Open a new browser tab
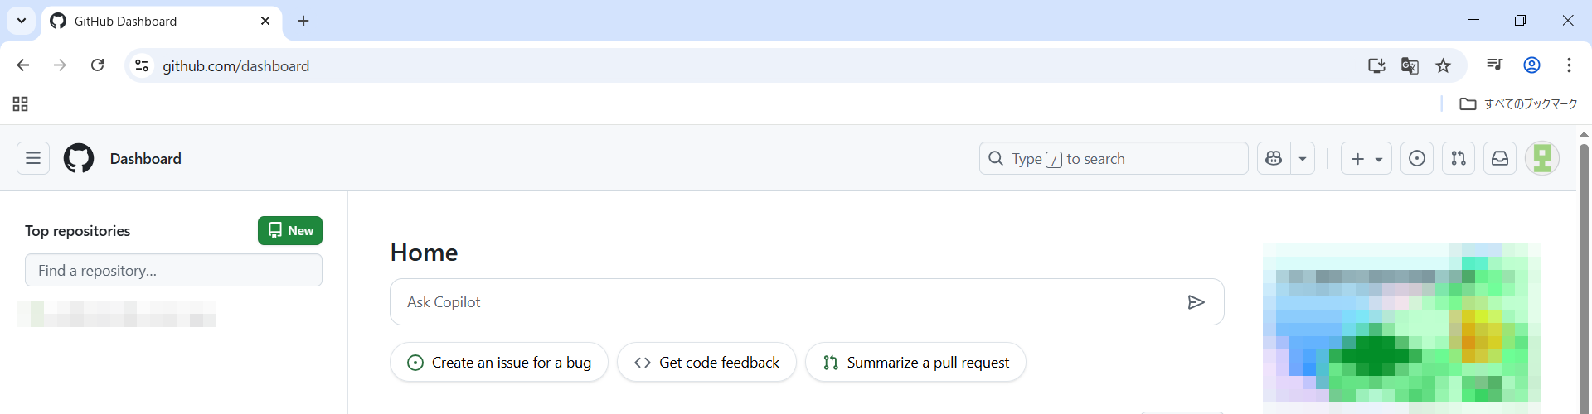This screenshot has width=1592, height=414. pos(303,21)
